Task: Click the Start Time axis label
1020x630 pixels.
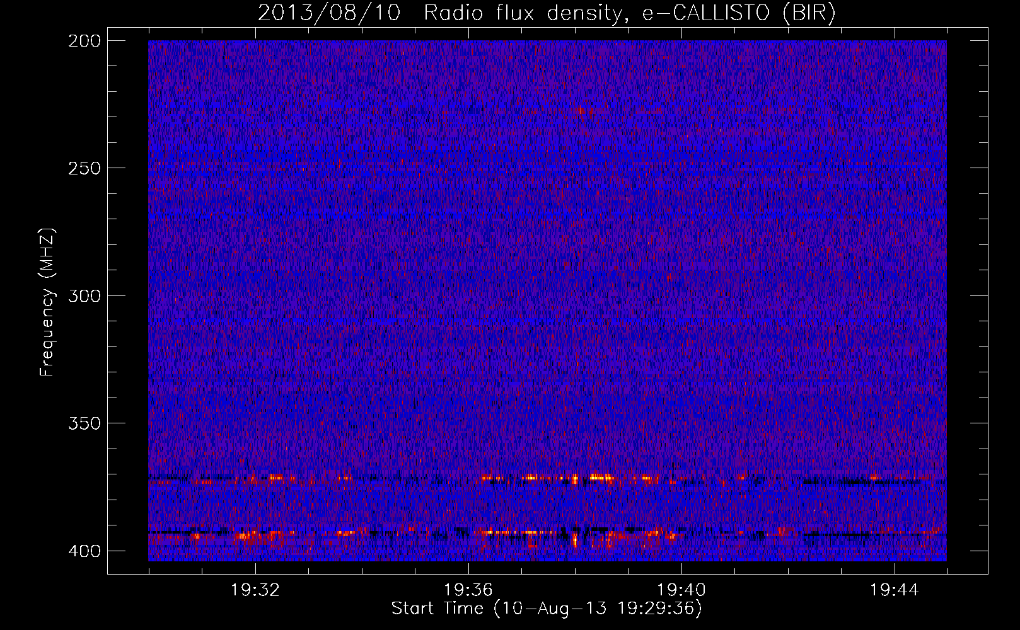Action: tap(547, 609)
